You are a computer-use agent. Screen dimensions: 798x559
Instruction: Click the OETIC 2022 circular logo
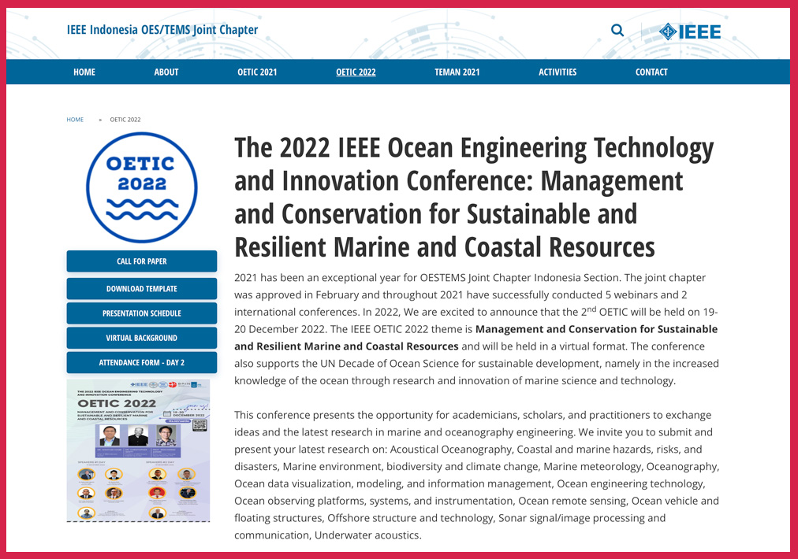(x=141, y=187)
